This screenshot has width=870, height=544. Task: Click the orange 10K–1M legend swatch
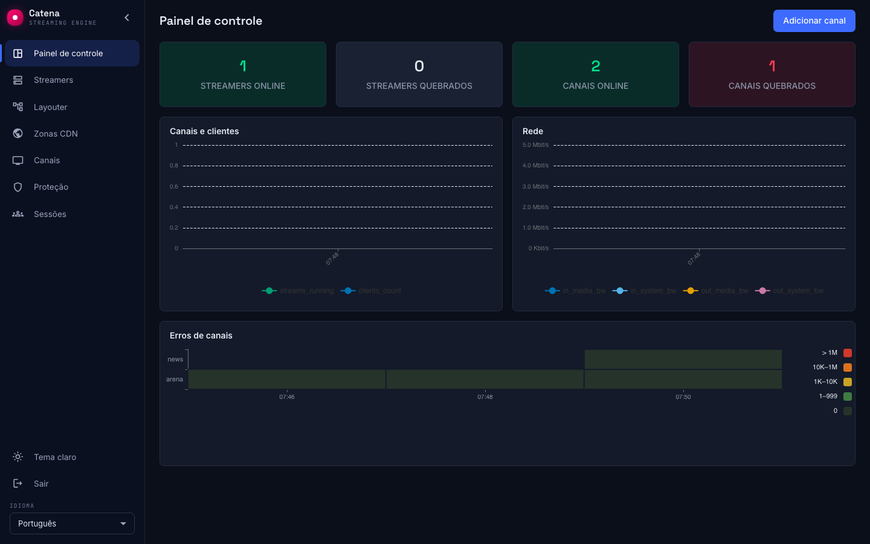[x=848, y=368]
